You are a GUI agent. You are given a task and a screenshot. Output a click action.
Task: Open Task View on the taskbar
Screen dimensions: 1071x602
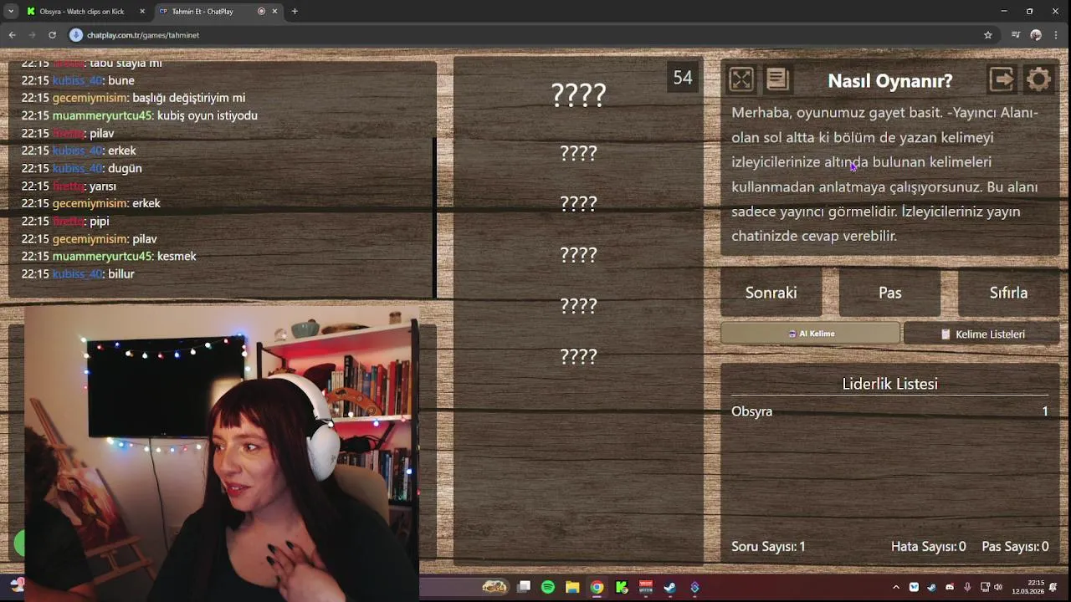click(524, 587)
